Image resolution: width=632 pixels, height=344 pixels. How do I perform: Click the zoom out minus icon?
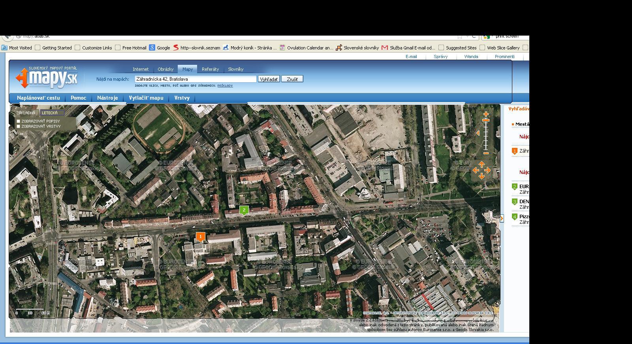[486, 153]
